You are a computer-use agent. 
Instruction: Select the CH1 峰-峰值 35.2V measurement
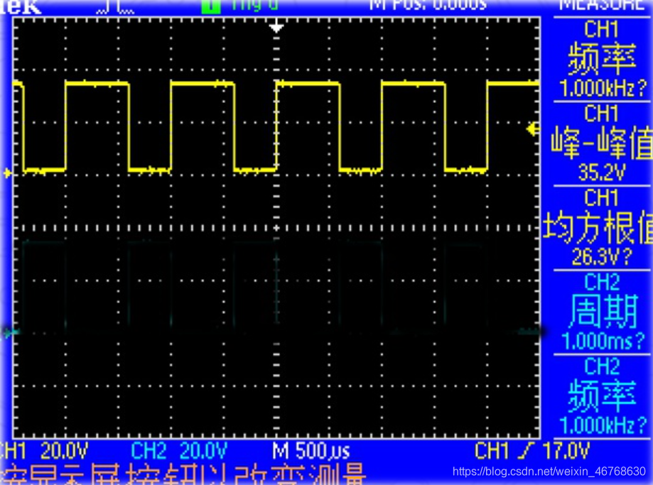click(x=602, y=143)
